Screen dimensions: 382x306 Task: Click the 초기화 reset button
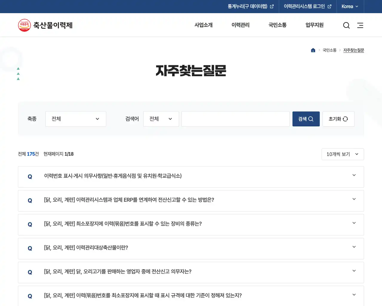pyautogui.click(x=338, y=119)
